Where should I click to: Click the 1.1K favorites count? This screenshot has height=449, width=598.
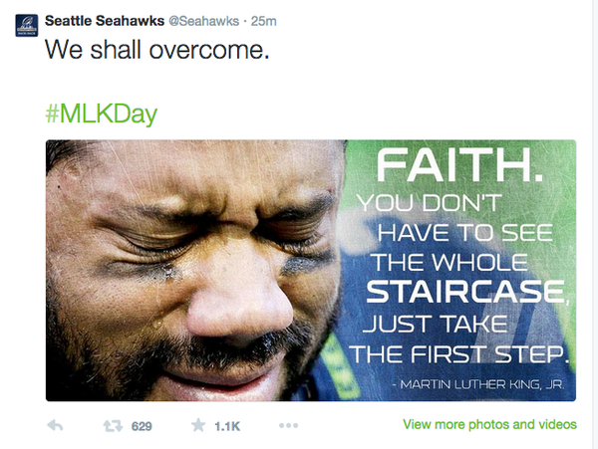tap(228, 426)
